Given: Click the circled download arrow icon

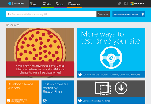Looking at the screenshot, I should (142, 14).
